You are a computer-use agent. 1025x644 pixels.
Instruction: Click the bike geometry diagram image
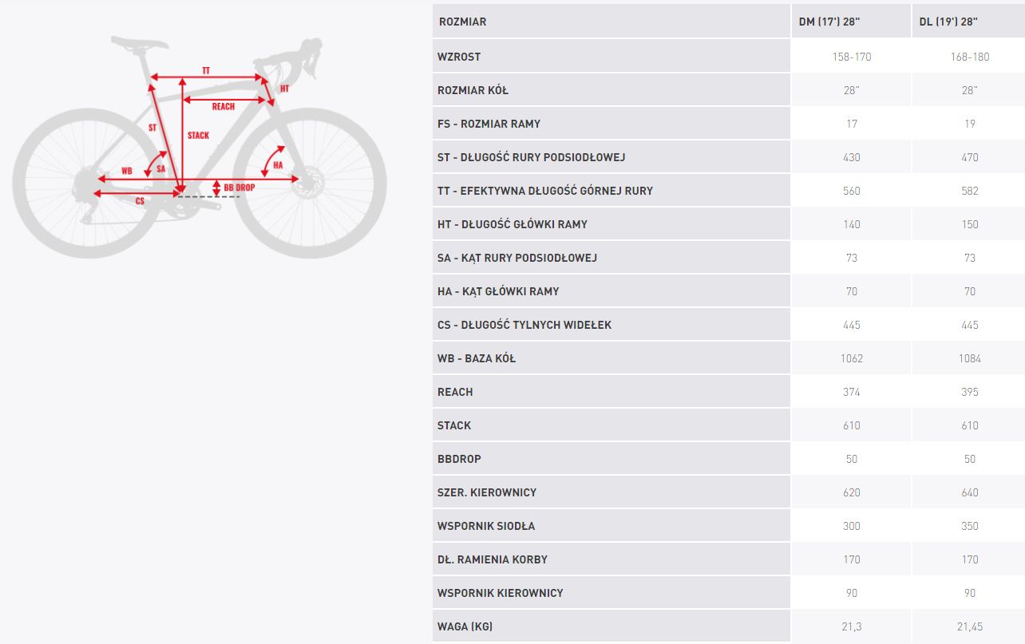pyautogui.click(x=200, y=146)
